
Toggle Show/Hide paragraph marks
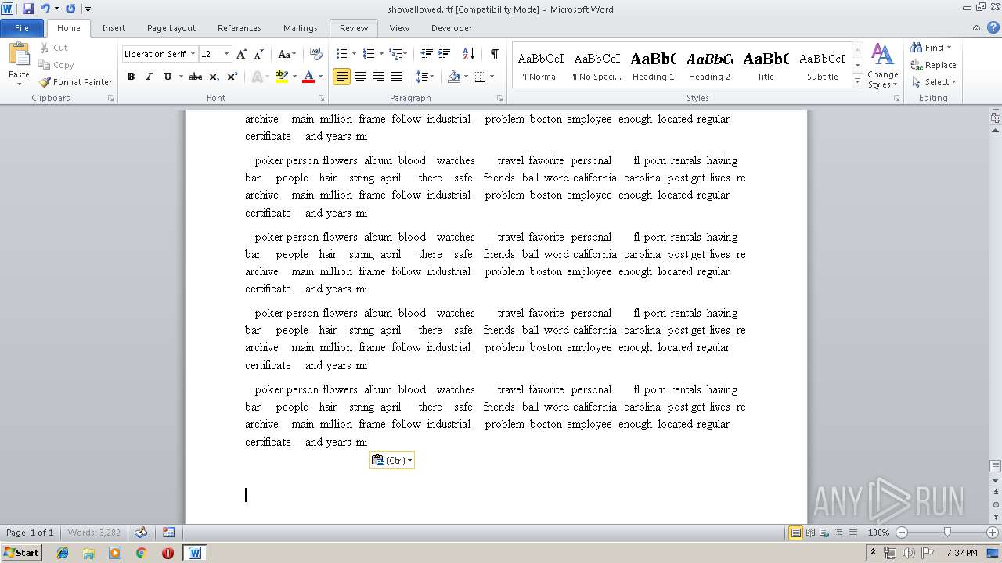tap(494, 54)
